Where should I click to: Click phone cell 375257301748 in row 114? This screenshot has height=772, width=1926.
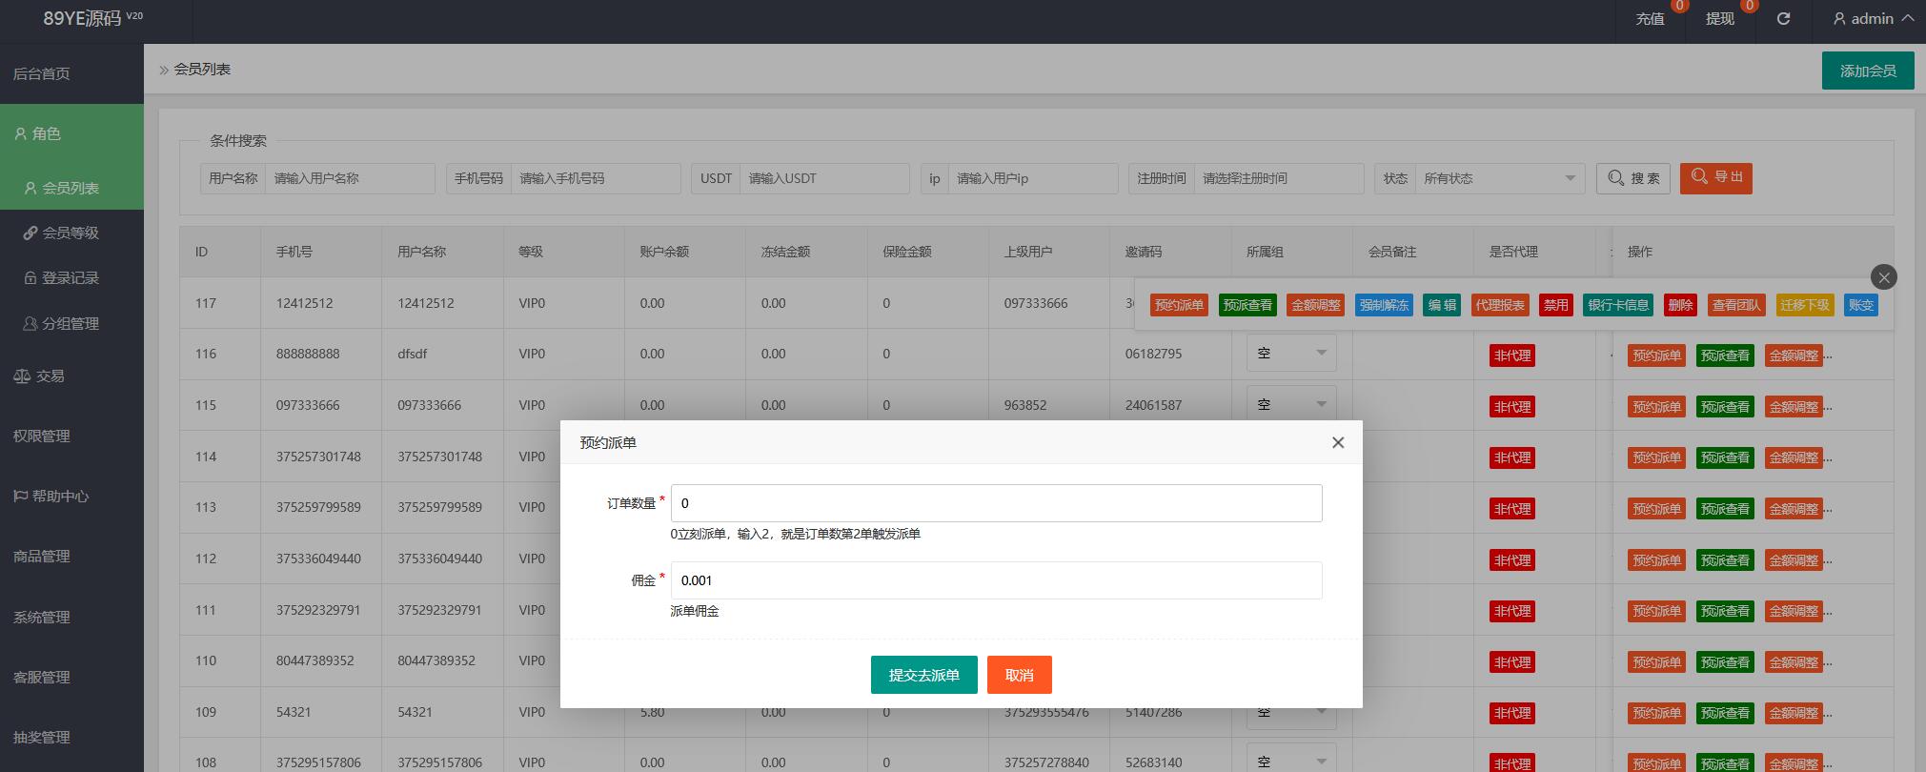[318, 457]
